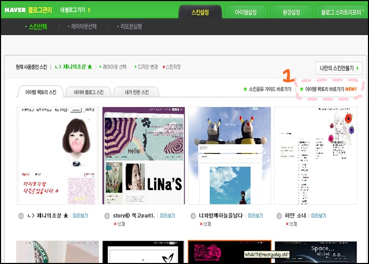The image size is (369, 264).
Task: Click 미리보기 for 너와함께하늘을날다
Action: coord(256,216)
